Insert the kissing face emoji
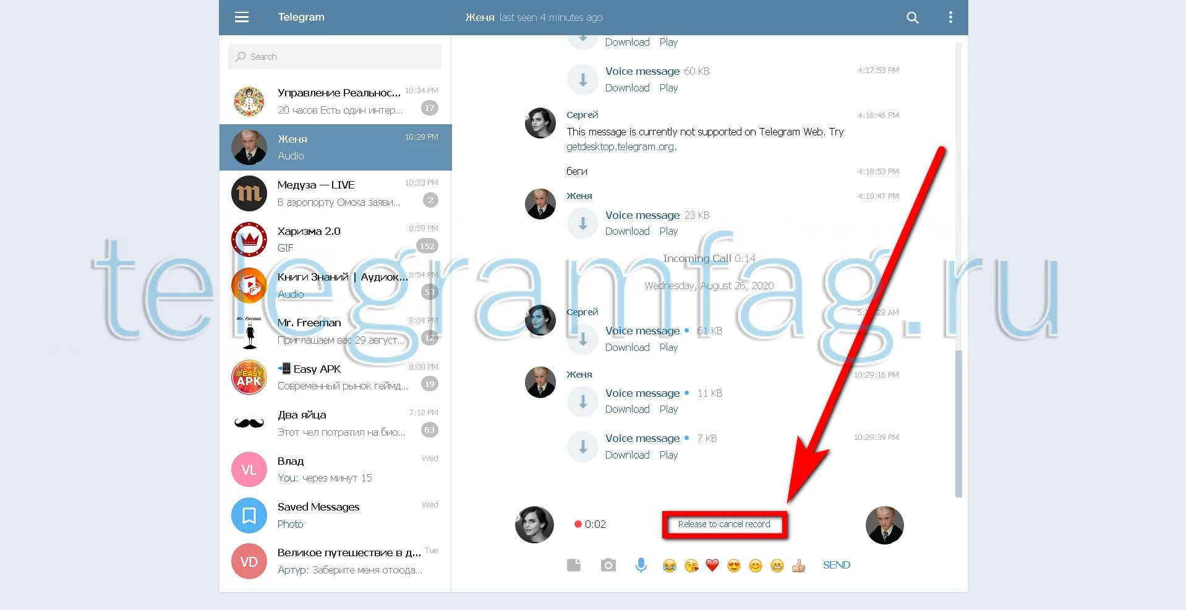This screenshot has width=1186, height=610. tap(691, 566)
